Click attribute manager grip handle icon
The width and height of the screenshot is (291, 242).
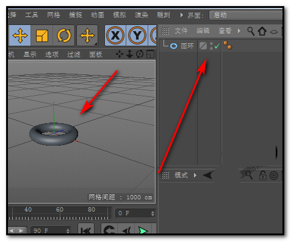[165, 175]
